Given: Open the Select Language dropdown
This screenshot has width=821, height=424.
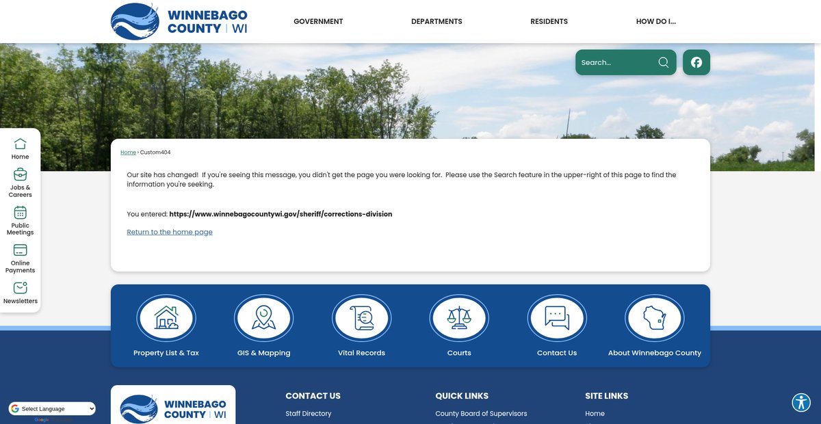Looking at the screenshot, I should tap(52, 409).
